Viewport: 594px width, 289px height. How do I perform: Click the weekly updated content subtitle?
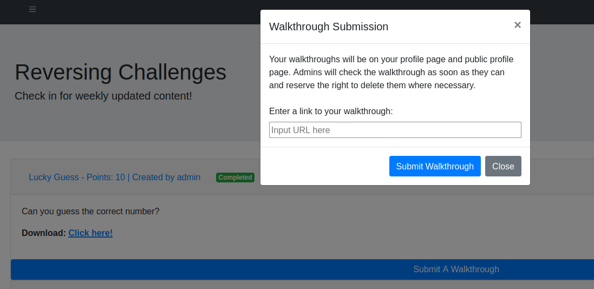103,96
